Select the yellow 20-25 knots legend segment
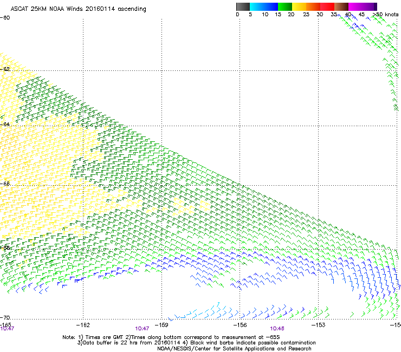Image resolution: width=401 pixels, height=352 pixels. [299, 6]
